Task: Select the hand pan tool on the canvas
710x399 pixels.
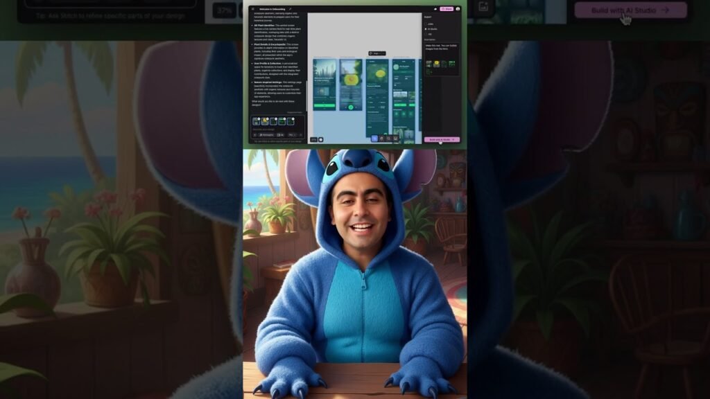Action: [x=381, y=139]
